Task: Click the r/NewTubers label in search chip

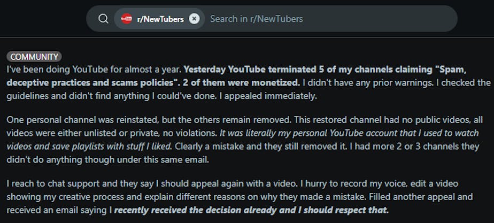Action: 160,19
